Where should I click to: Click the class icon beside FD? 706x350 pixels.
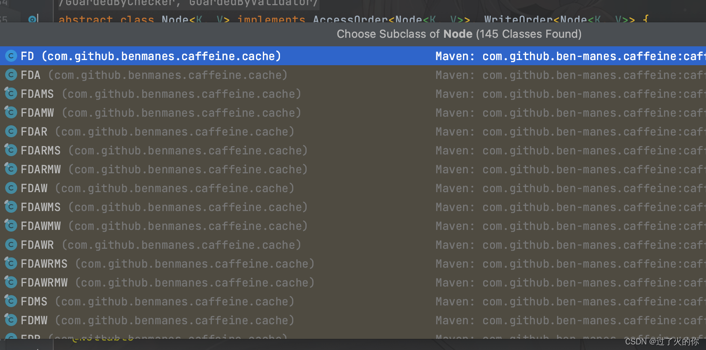(x=11, y=56)
